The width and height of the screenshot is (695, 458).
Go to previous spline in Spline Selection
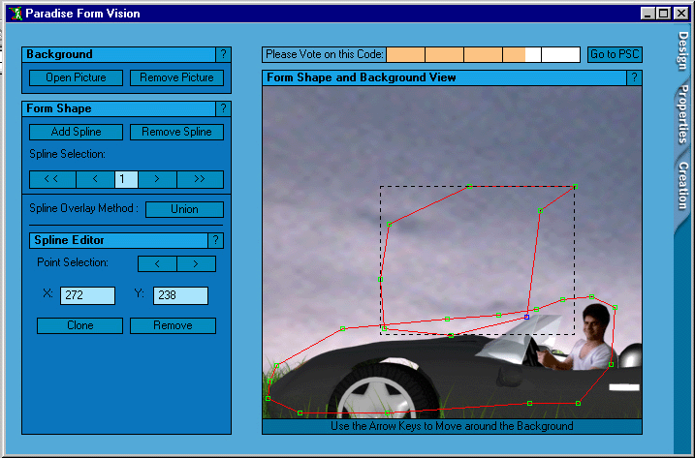(95, 179)
